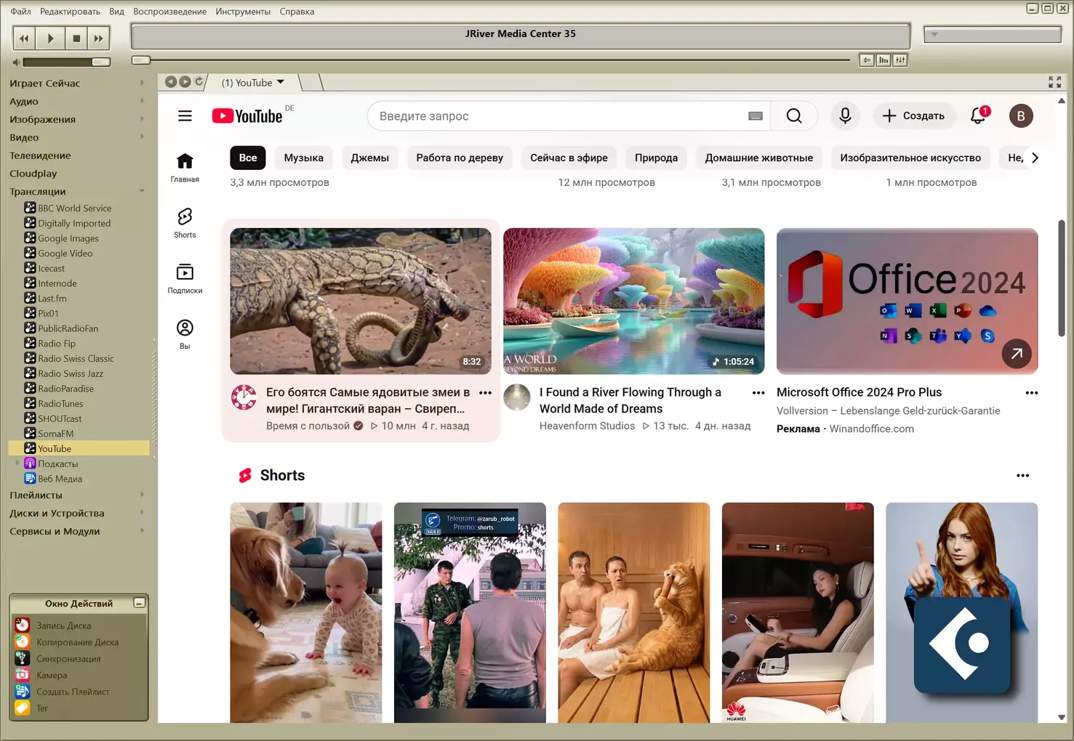Collapse the Трансляции tree section
Image resolution: width=1074 pixels, height=741 pixels.
142,192
